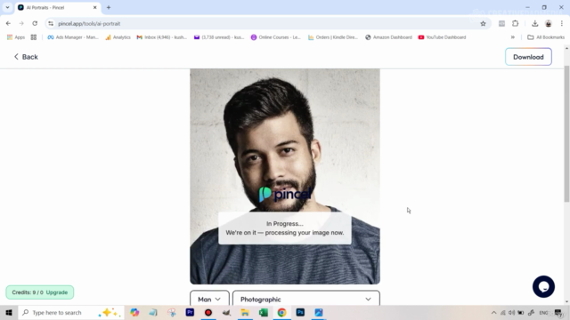Open the volume control in system tray
This screenshot has height=320, width=570.
click(x=511, y=313)
